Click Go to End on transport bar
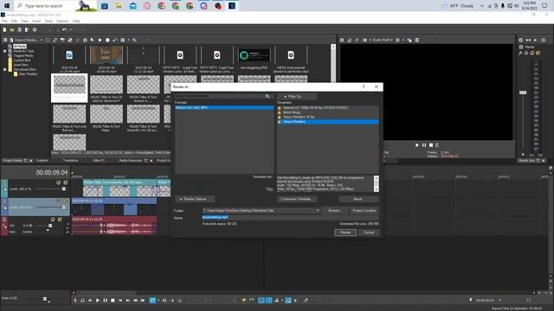Image resolution: width=554 pixels, height=311 pixels. click(127, 301)
